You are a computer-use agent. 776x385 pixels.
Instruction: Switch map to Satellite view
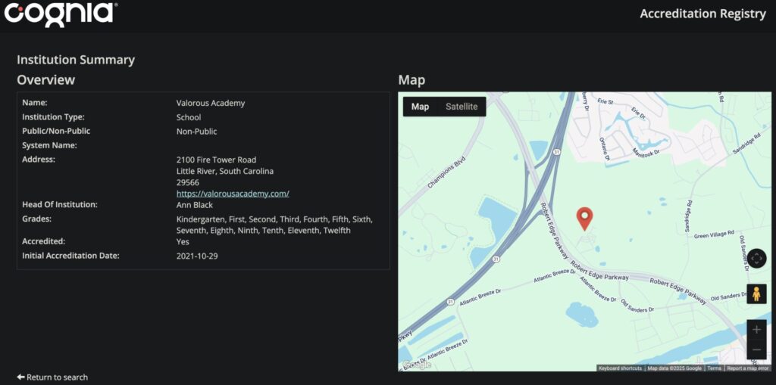[462, 107]
